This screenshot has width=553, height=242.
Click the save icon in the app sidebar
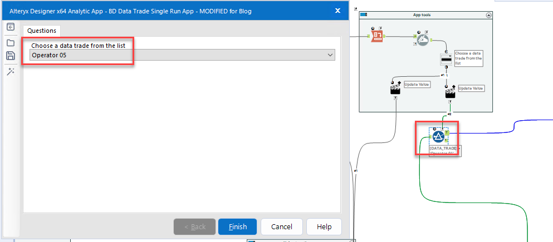11,56
